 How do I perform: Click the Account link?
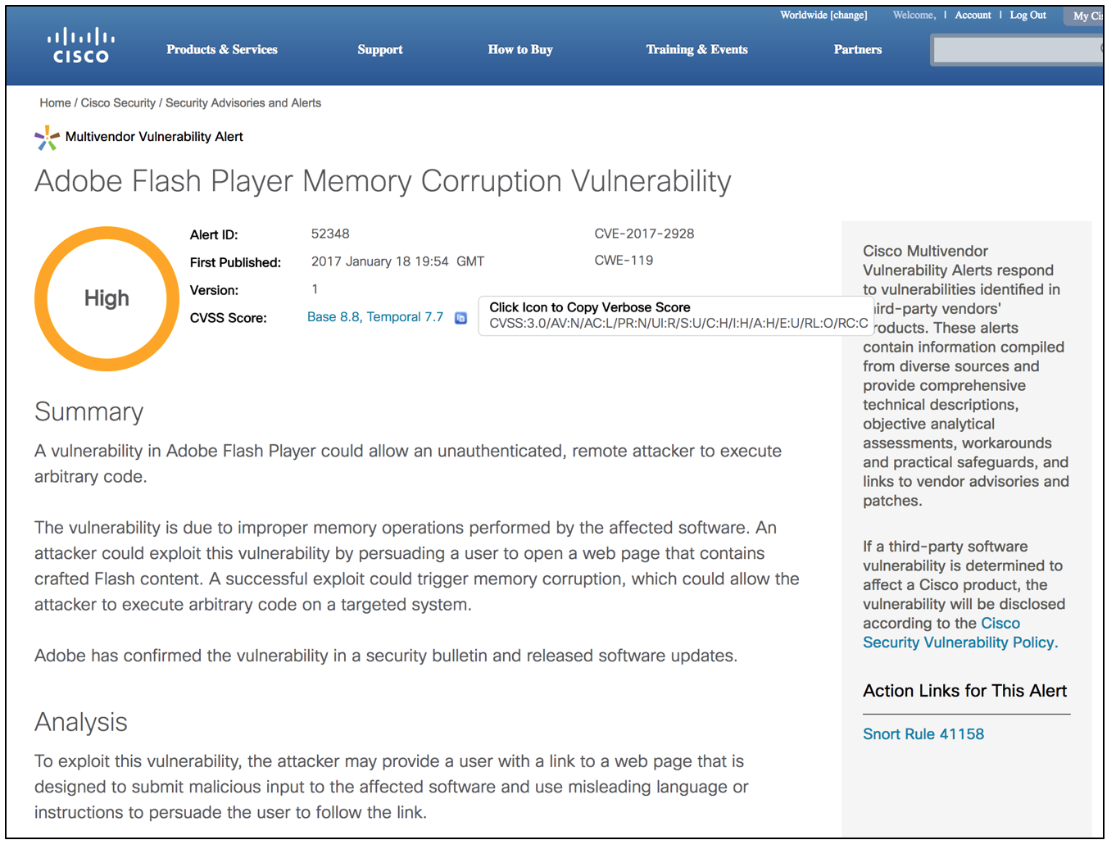point(973,16)
